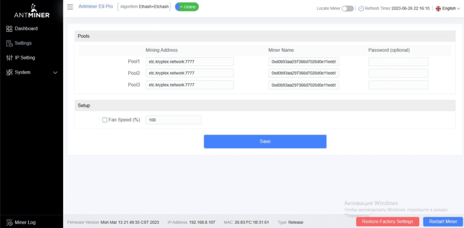This screenshot has height=228, width=464.
Task: Click the IP Setting sliders icon
Action: point(9,58)
